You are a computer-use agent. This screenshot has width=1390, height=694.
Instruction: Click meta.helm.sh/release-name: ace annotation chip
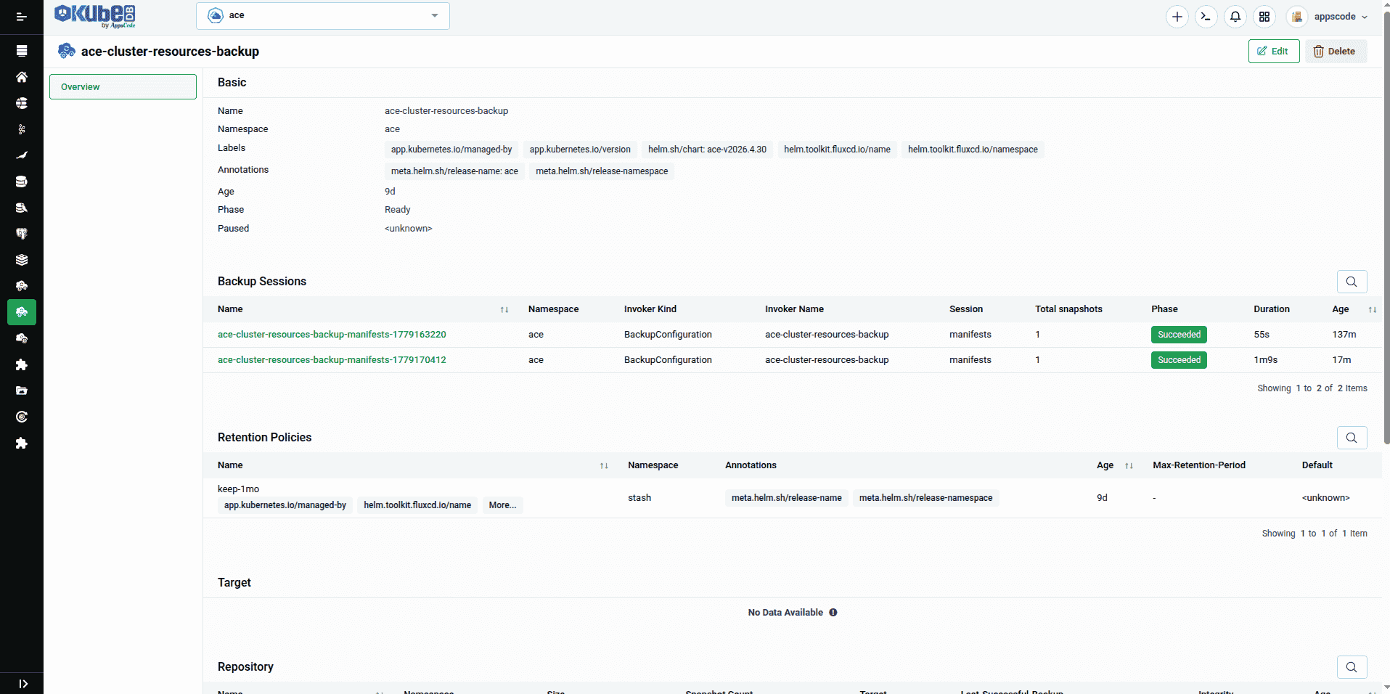(x=454, y=171)
